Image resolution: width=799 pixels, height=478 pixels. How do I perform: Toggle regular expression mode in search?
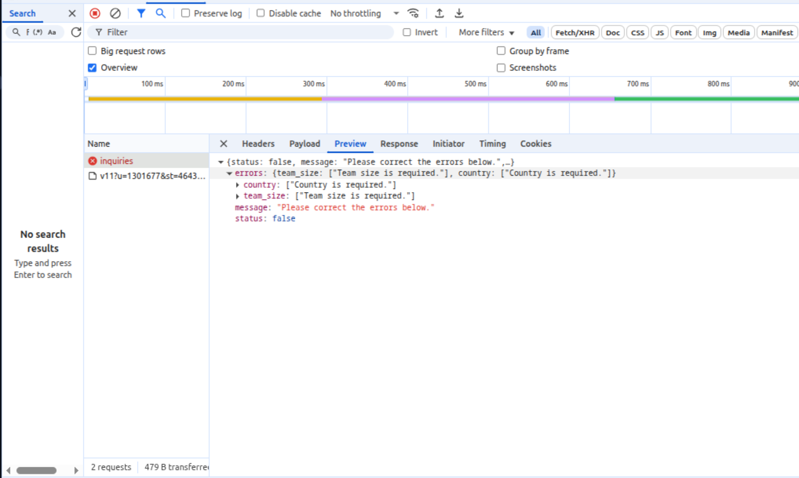pos(38,32)
